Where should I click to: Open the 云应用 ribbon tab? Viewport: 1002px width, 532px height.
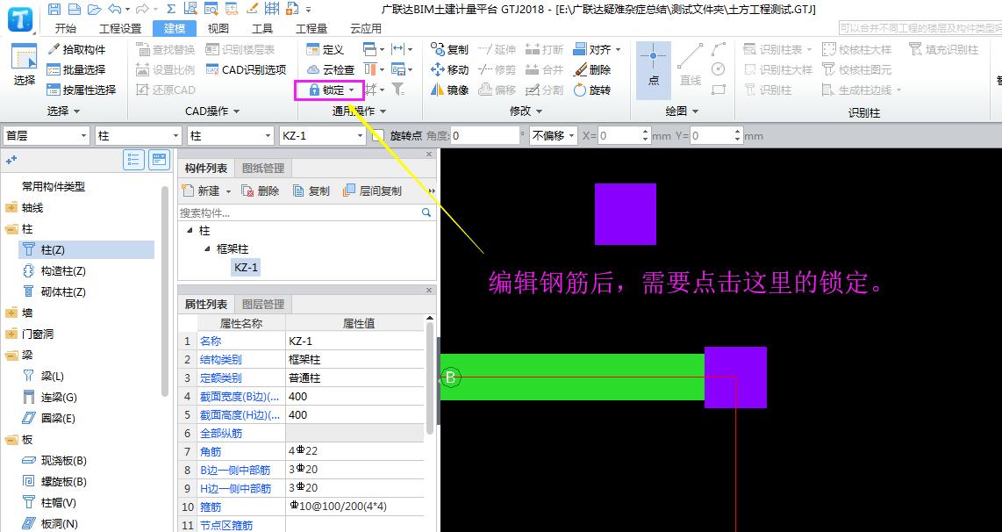(366, 28)
